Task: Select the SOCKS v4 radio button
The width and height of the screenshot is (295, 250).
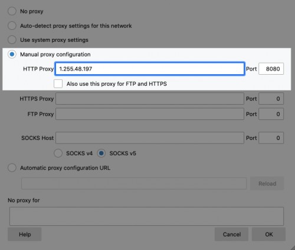Action: (x=58, y=153)
